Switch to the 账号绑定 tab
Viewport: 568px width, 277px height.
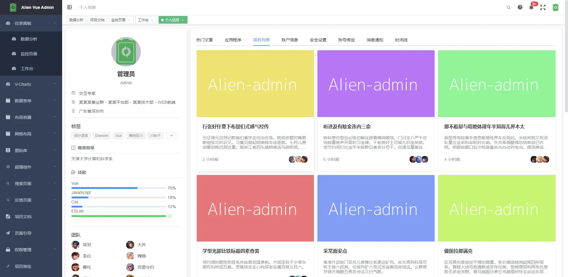pos(346,40)
